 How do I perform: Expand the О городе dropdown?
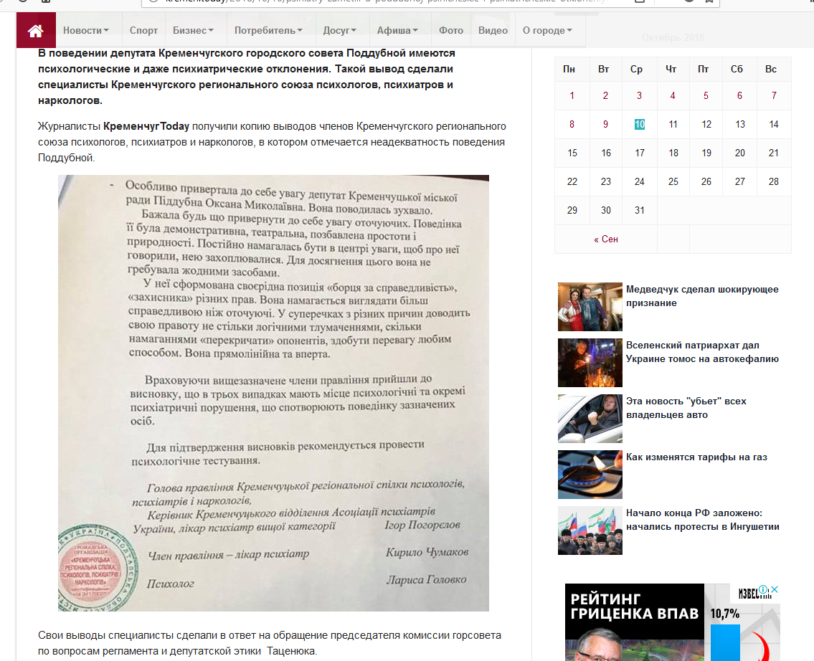point(547,31)
